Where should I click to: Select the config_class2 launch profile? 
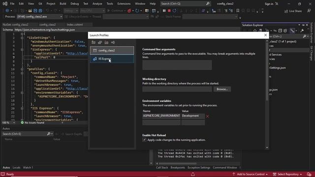click(x=112, y=50)
